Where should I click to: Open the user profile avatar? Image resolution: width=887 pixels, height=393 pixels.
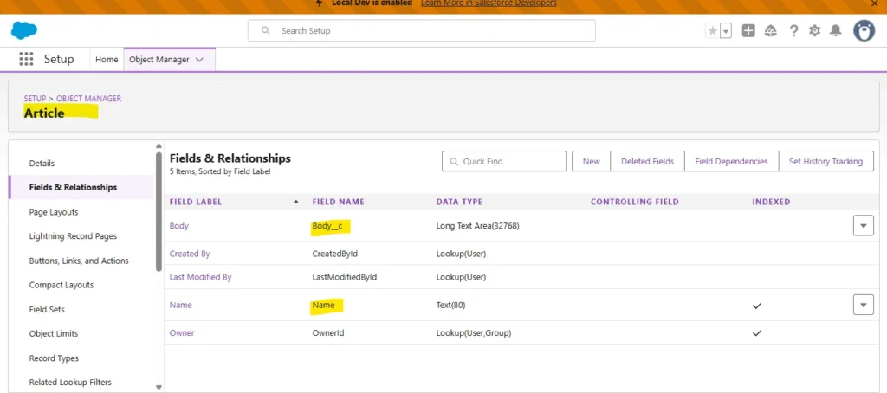point(864,30)
